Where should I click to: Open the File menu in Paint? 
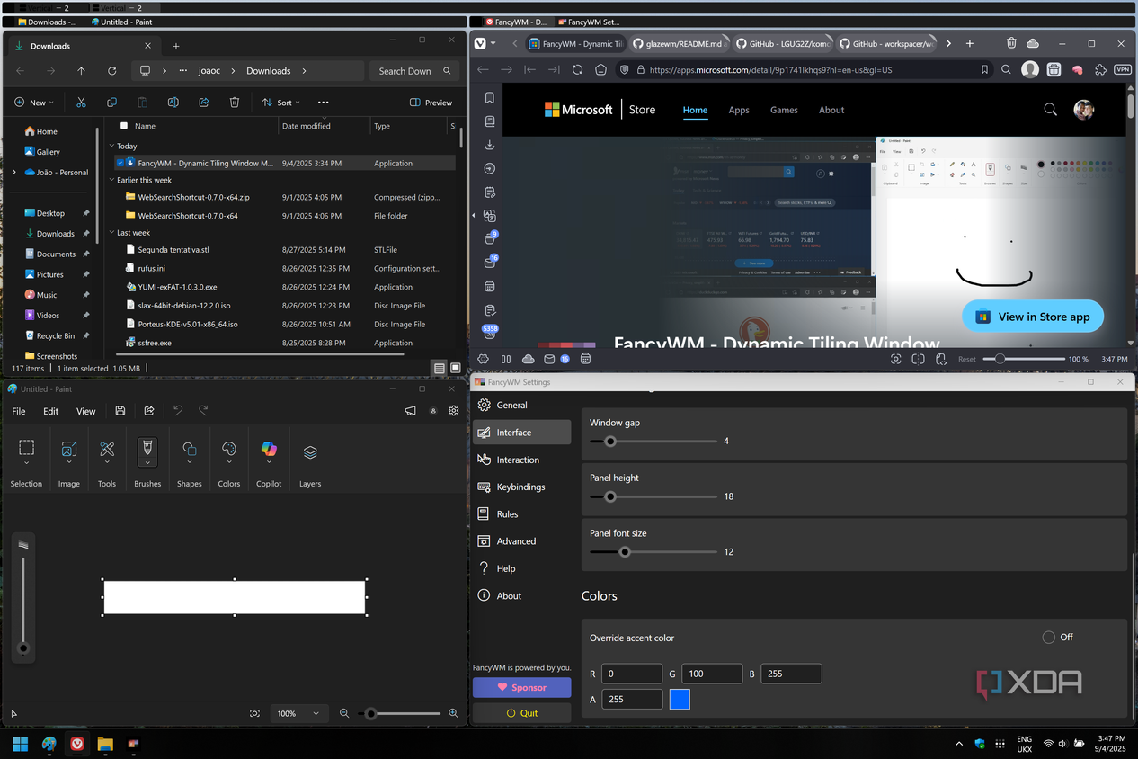coord(19,411)
